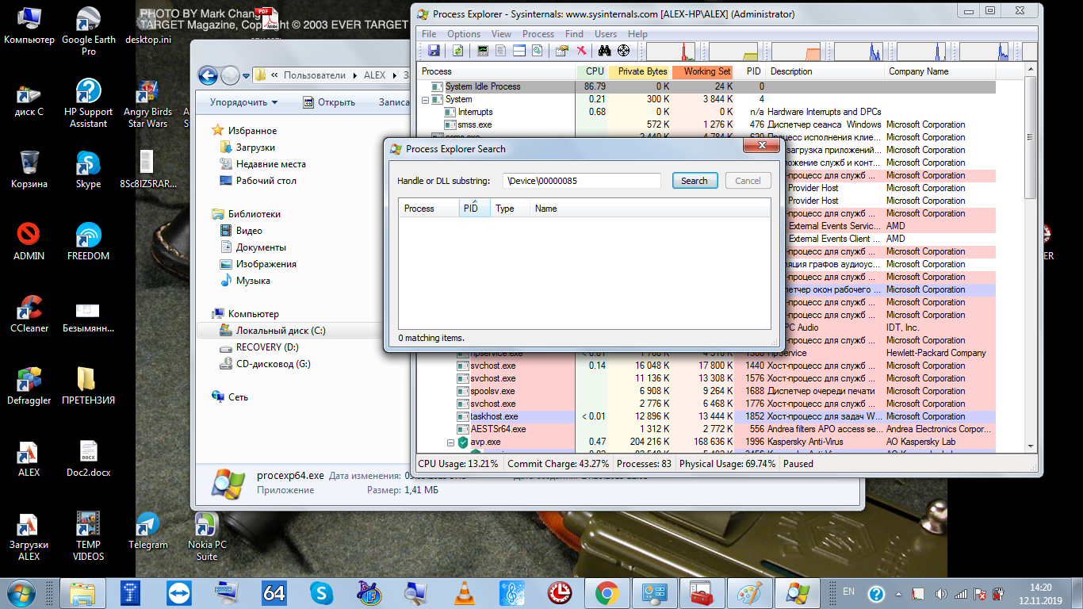Toggle Show Lower Pane toolbar icon
1083x609 pixels.
tap(519, 51)
